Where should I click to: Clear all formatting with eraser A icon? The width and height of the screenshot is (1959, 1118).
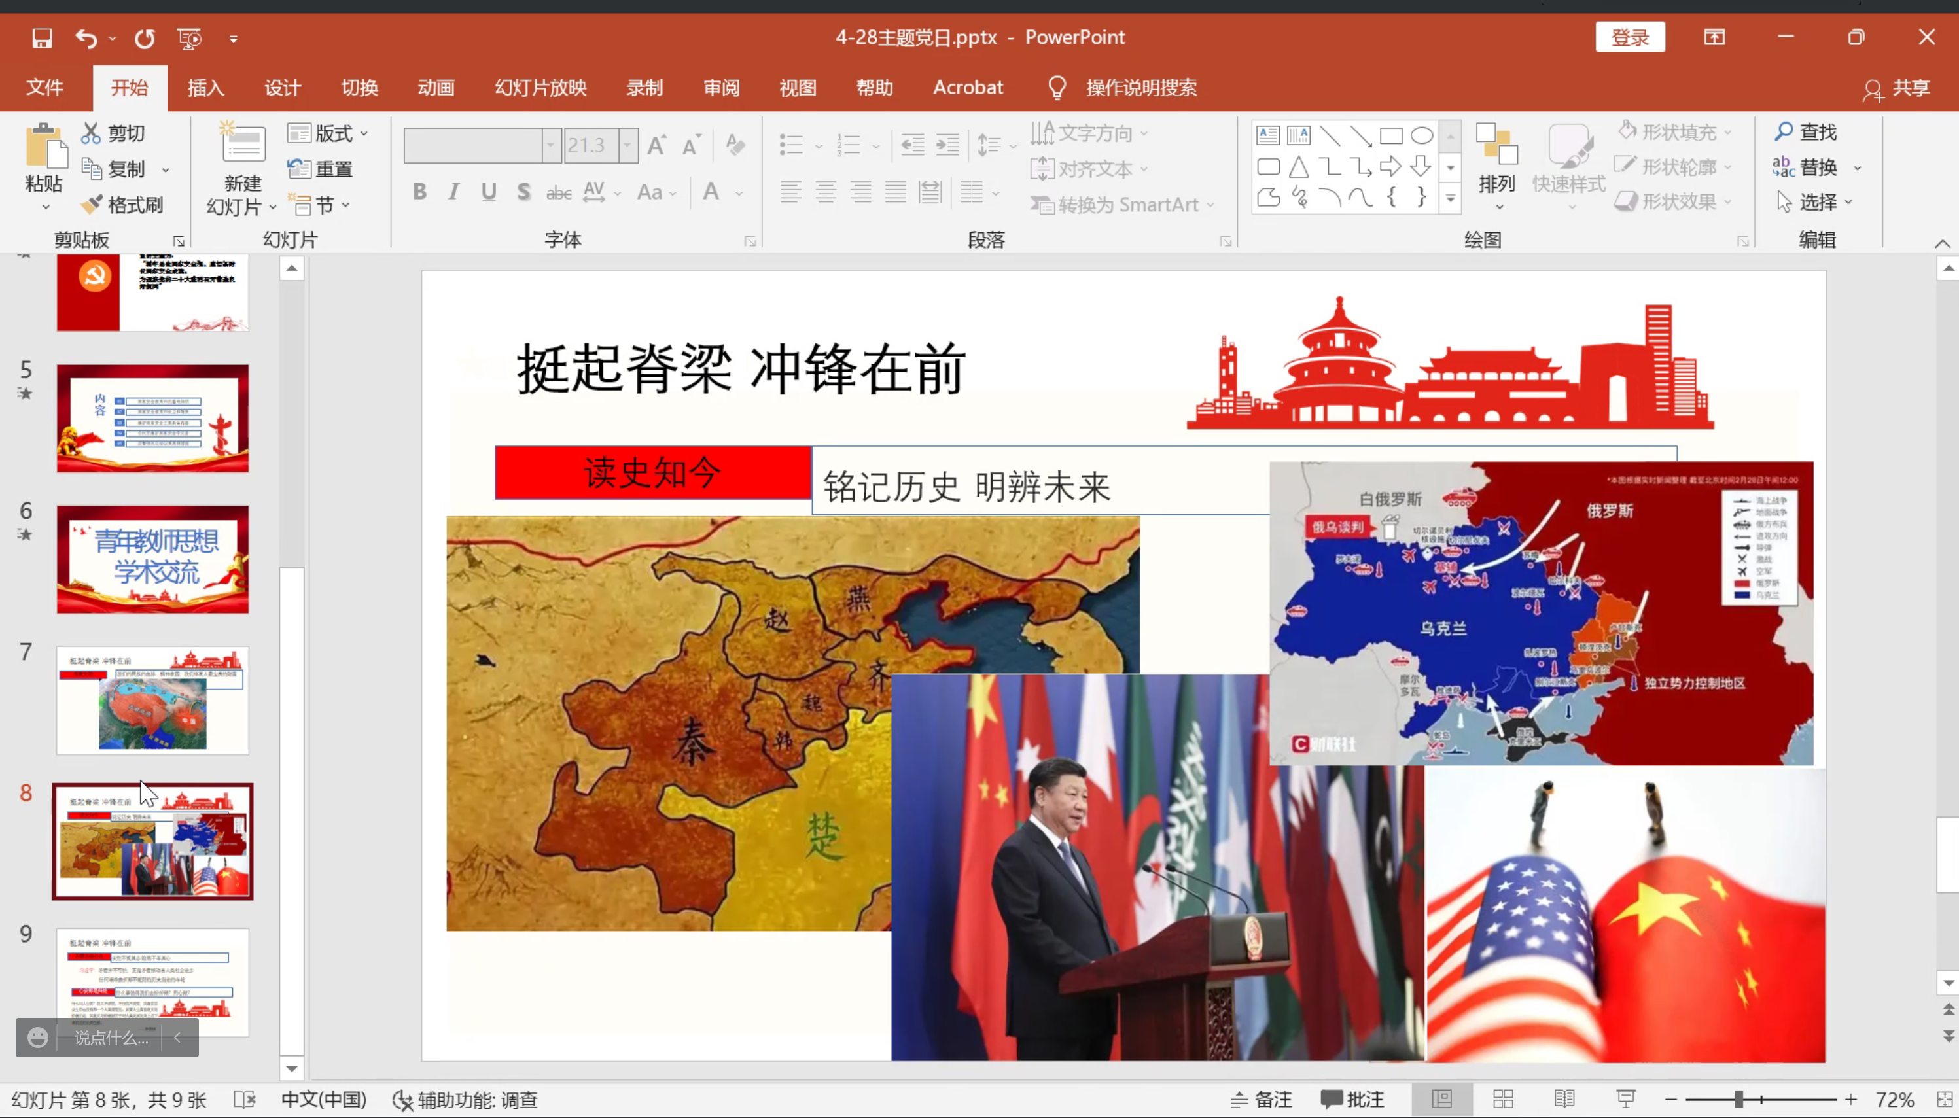[735, 145]
